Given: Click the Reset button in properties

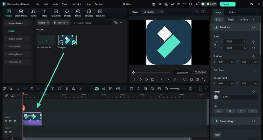Looking at the screenshot, I should [217, 135].
